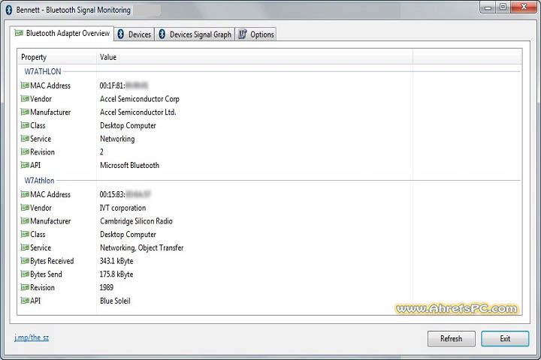
Task: Click icon beside Service Networking, Object Transfer
Action: pos(25,247)
